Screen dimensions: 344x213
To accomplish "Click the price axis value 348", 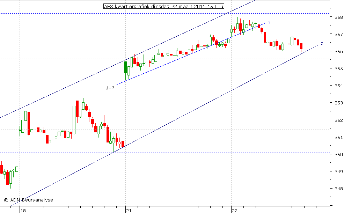I will point(338,189).
